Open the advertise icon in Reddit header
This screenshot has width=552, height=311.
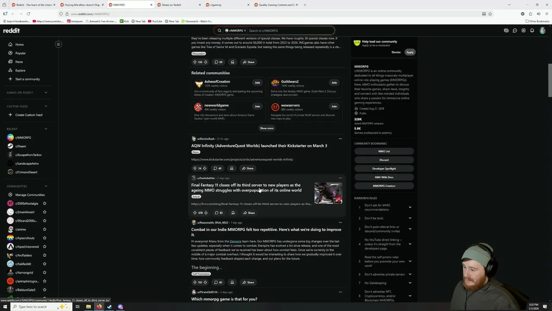[506, 31]
